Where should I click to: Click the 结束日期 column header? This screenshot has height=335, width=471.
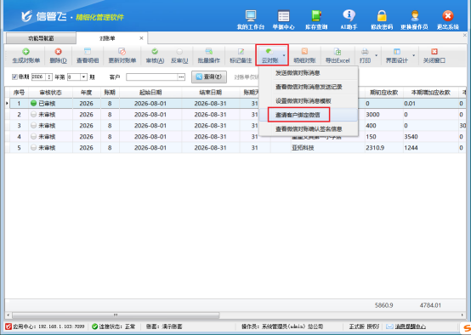211,93
